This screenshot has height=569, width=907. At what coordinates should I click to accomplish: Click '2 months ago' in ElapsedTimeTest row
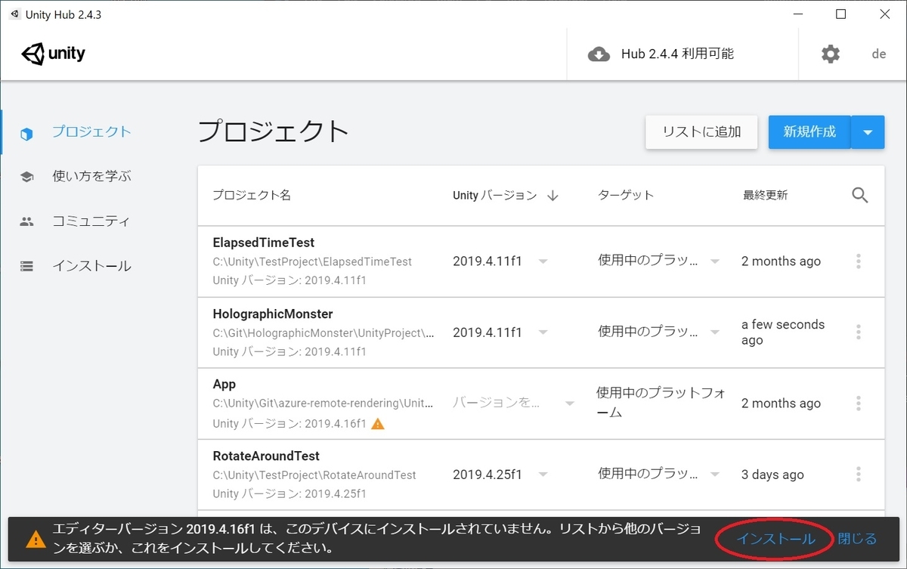pos(781,261)
